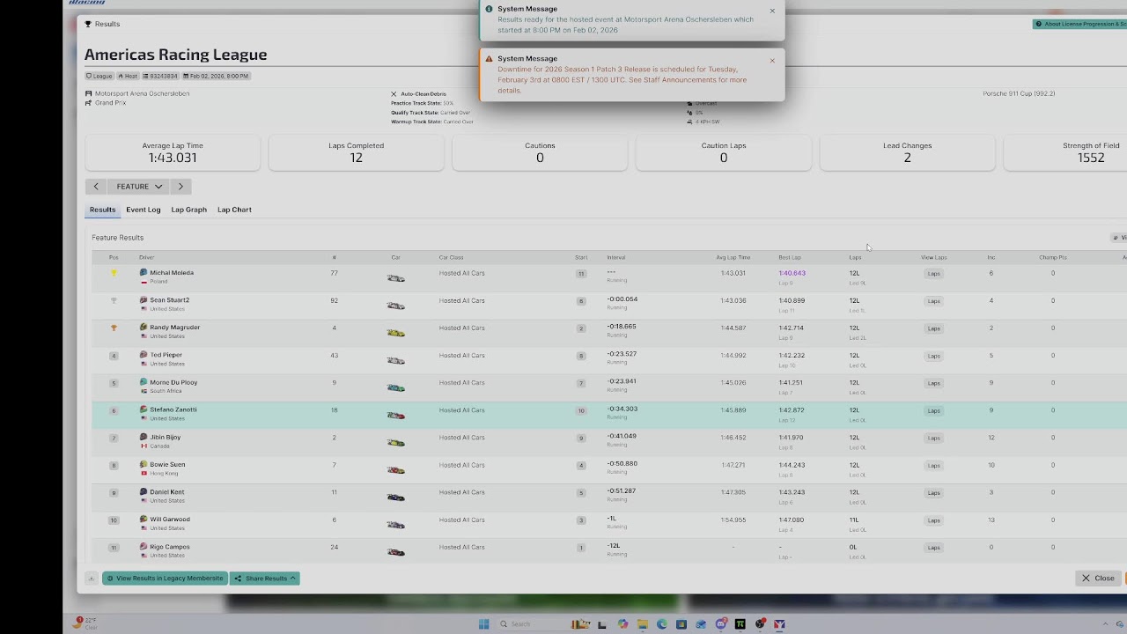Open the Windows Start menu

click(483, 623)
